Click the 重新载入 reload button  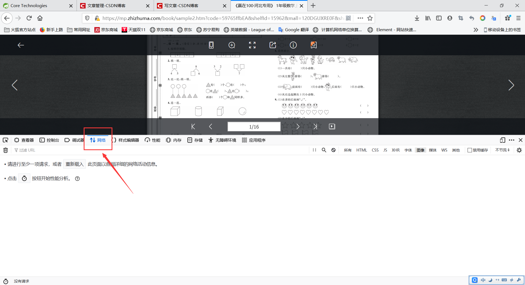(74, 164)
